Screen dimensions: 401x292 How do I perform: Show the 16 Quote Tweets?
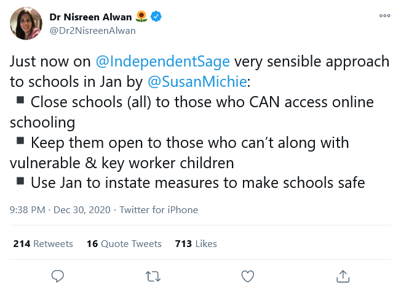(124, 244)
